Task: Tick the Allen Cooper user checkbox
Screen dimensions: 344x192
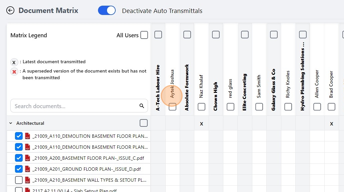Action: tap(317, 107)
